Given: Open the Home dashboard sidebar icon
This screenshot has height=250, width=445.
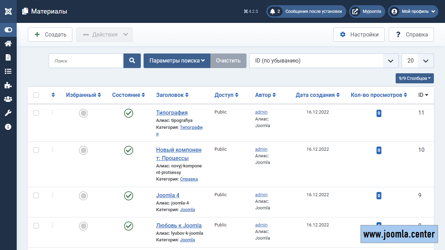Looking at the screenshot, I should tap(8, 43).
